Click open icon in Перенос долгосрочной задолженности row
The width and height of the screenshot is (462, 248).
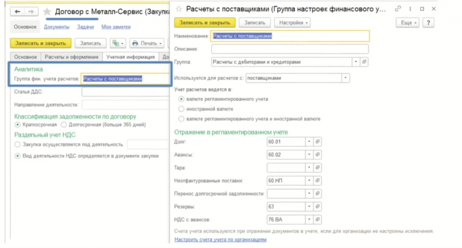tap(317, 194)
